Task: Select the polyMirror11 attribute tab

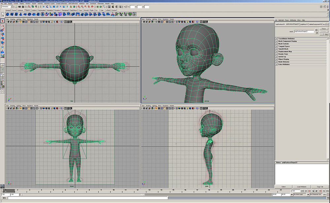Action: click(304, 24)
